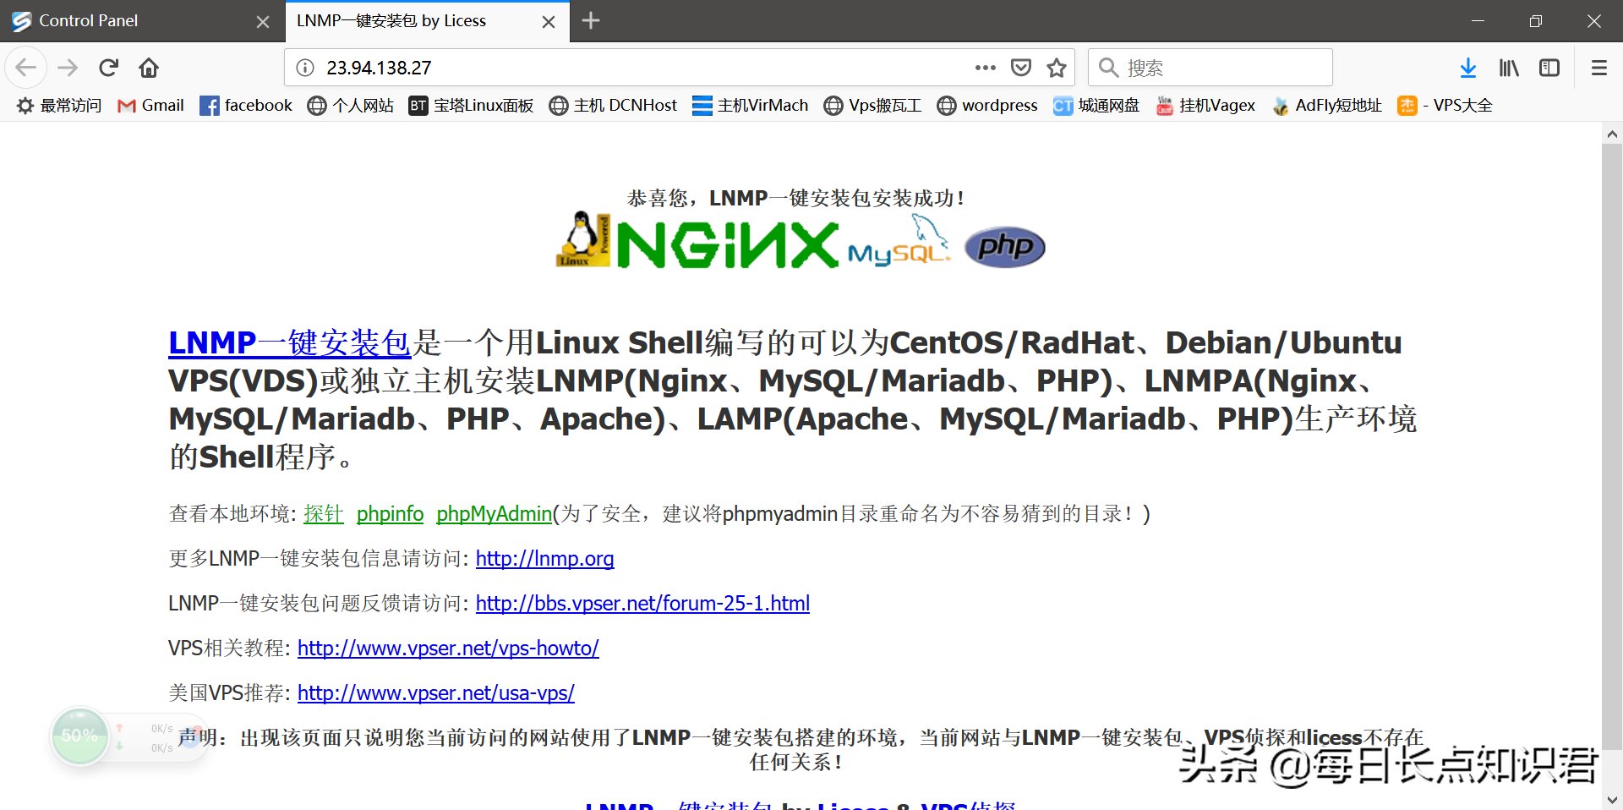Open the wordpress bookmark
Viewport: 1623px width, 810px height.
pos(987,106)
